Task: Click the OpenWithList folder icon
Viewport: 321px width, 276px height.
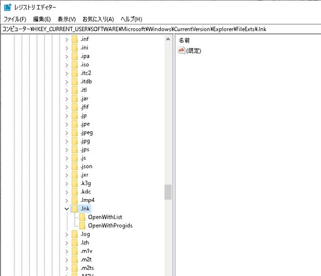Action: [x=82, y=217]
